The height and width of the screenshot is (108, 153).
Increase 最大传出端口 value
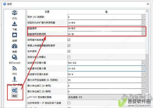click(143, 90)
